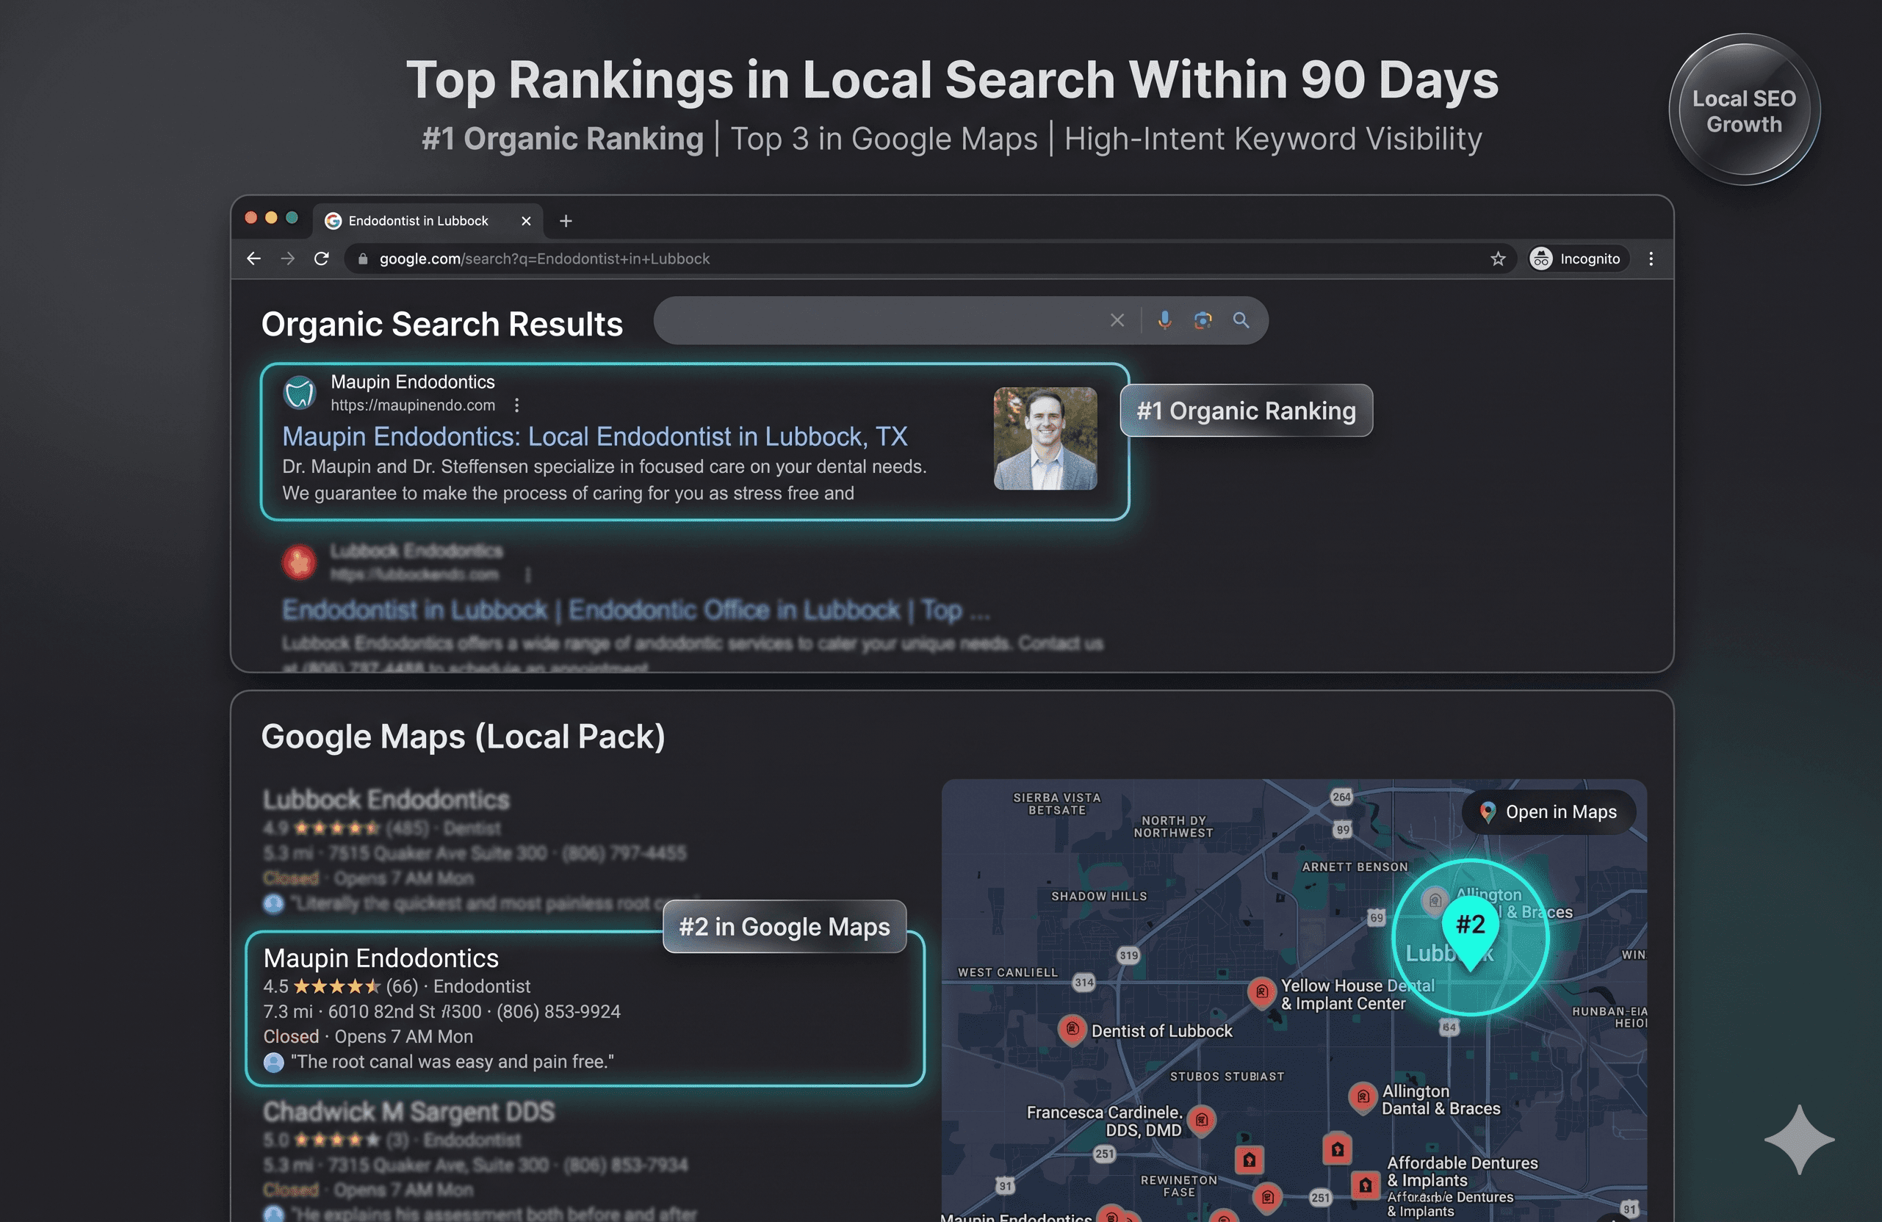
Task: Select the Dentist of Lubbock map pin
Action: [x=1072, y=1030]
